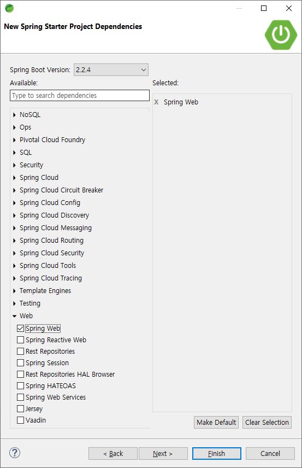Collapse the Web category
The height and width of the screenshot is (468, 302).
pos(14,316)
